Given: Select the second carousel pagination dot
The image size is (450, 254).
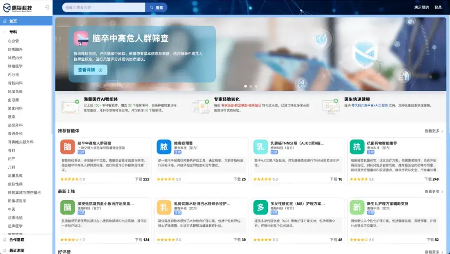Looking at the screenshot, I should point(251,86).
